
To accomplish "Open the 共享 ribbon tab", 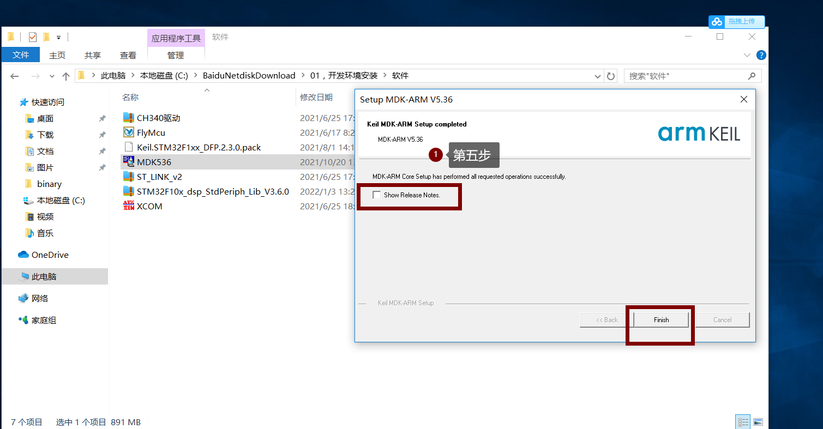I will 93,55.
